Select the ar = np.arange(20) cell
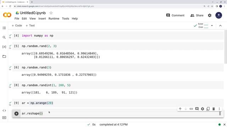This screenshot has width=227, height=127. click(x=118, y=103)
